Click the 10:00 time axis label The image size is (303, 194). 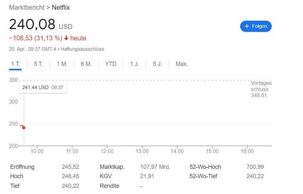point(37,151)
